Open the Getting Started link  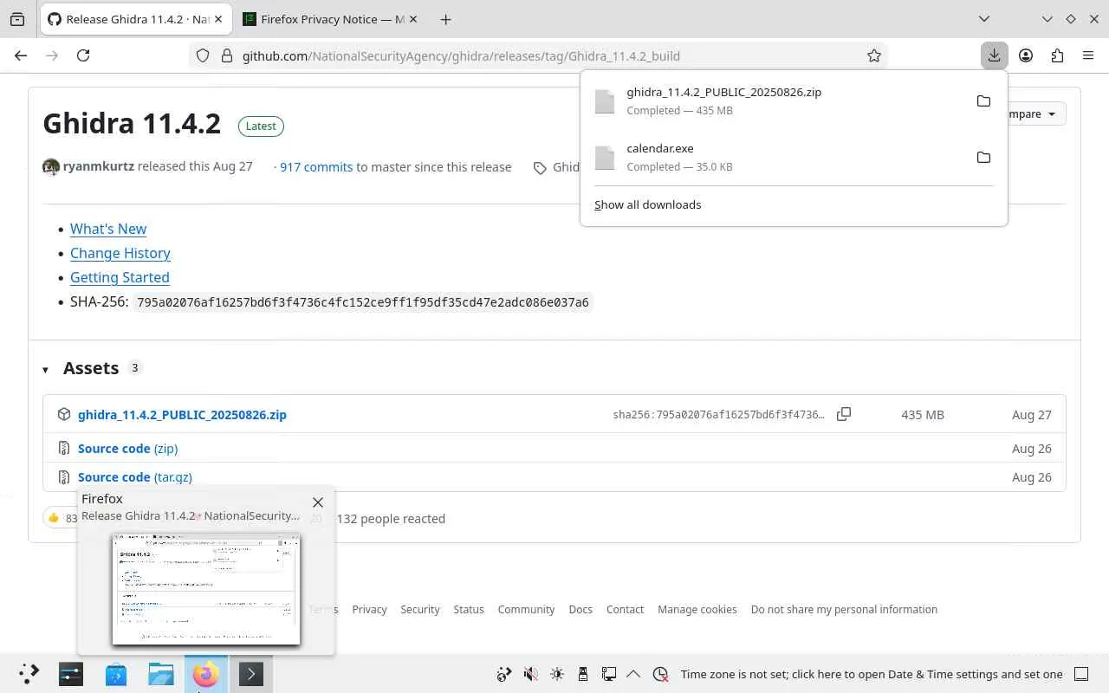point(120,277)
